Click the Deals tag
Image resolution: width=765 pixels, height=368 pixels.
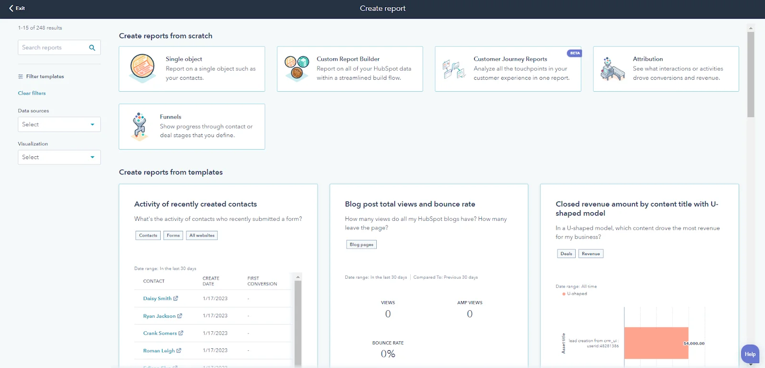tap(566, 254)
